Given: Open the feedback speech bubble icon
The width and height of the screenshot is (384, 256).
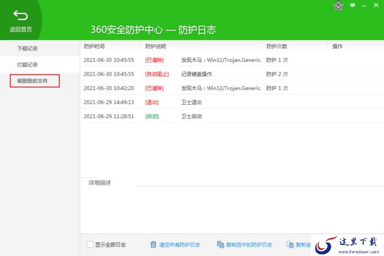Looking at the screenshot, I should click(353, 5).
